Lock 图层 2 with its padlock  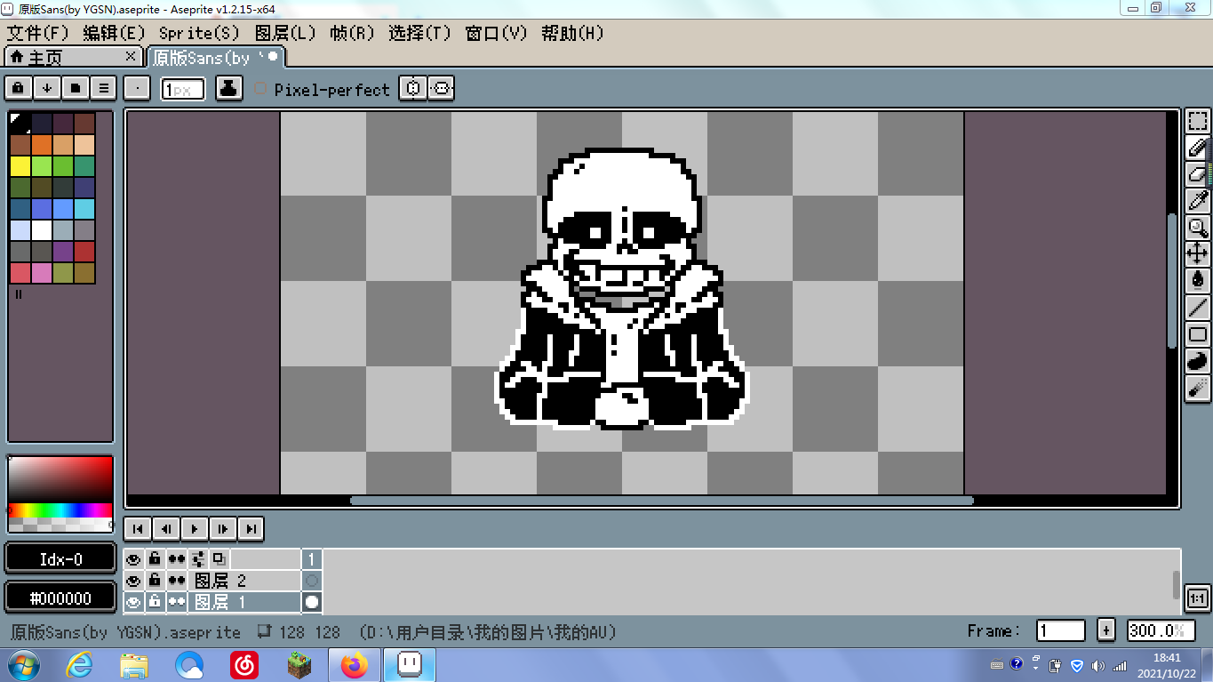(x=155, y=581)
